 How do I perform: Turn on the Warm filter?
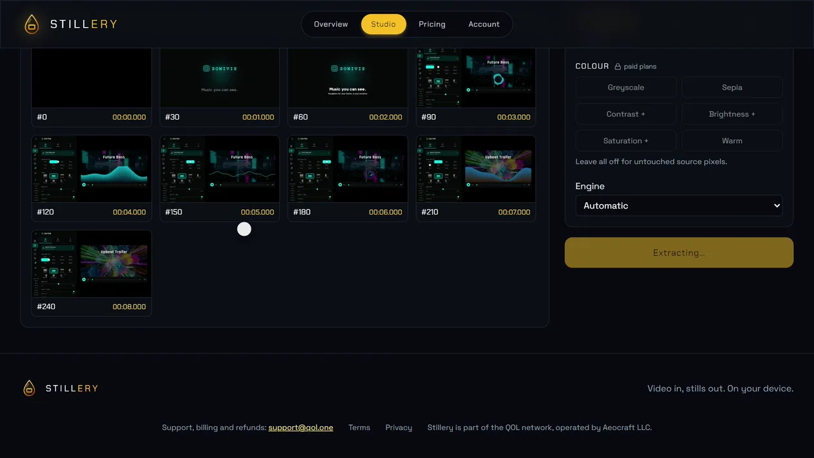pos(732,140)
